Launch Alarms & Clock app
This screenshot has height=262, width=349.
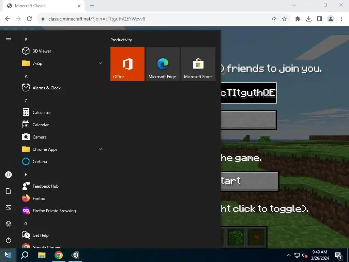[x=62, y=88]
